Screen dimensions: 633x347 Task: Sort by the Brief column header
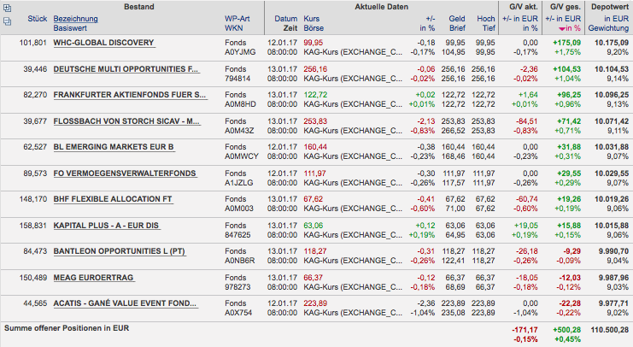(457, 27)
